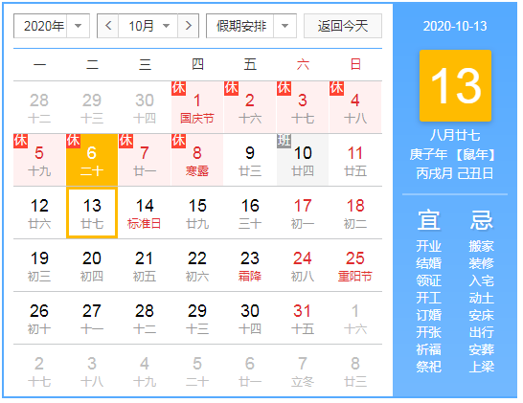Click the 八月廿七 lunar date text
The width and height of the screenshot is (523, 403).
455,135
